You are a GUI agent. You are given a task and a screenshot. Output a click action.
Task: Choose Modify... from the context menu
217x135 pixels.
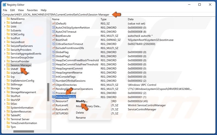click(82, 101)
